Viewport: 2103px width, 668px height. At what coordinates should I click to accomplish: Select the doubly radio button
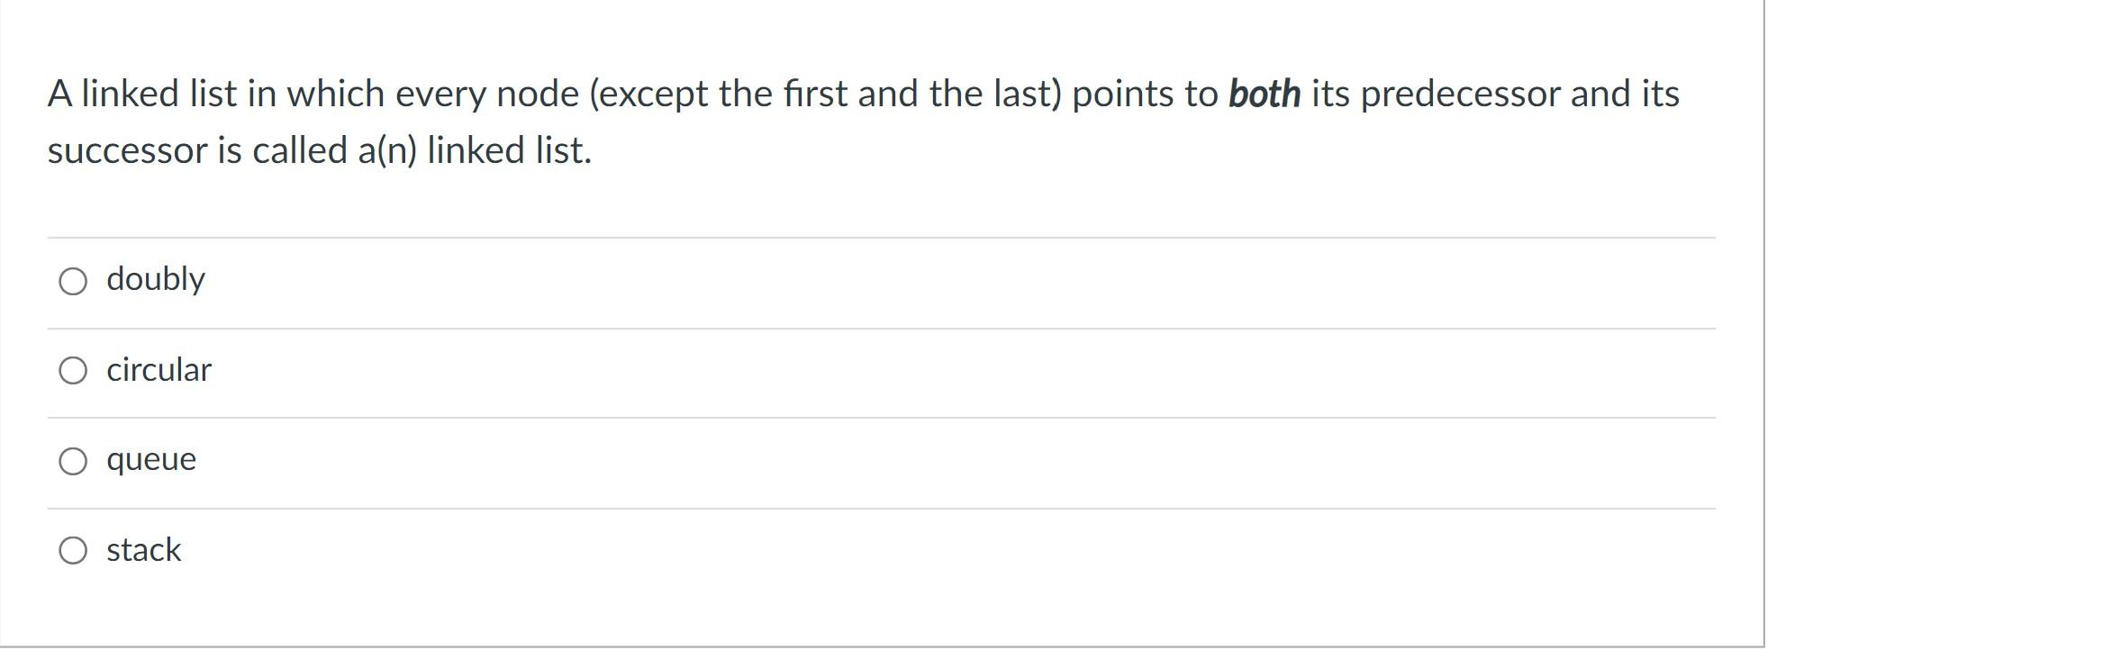tap(75, 281)
